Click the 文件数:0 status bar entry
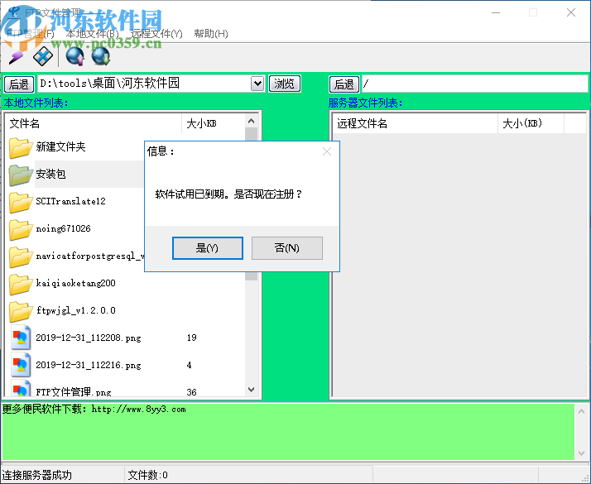The height and width of the screenshot is (484, 591). pyautogui.click(x=148, y=475)
